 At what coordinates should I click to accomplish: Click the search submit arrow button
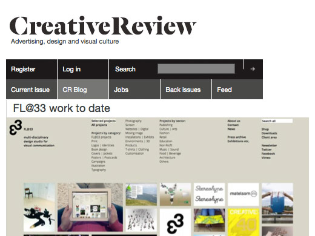253,69
